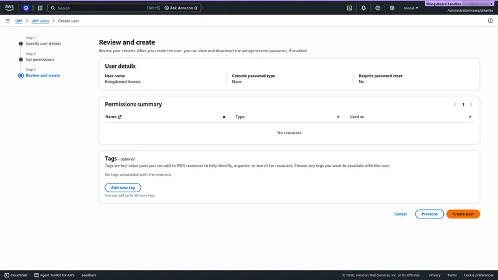Image resolution: width=498 pixels, height=280 pixels.
Task: Toggle the side navigation hamburger menu
Action: (x=7, y=21)
